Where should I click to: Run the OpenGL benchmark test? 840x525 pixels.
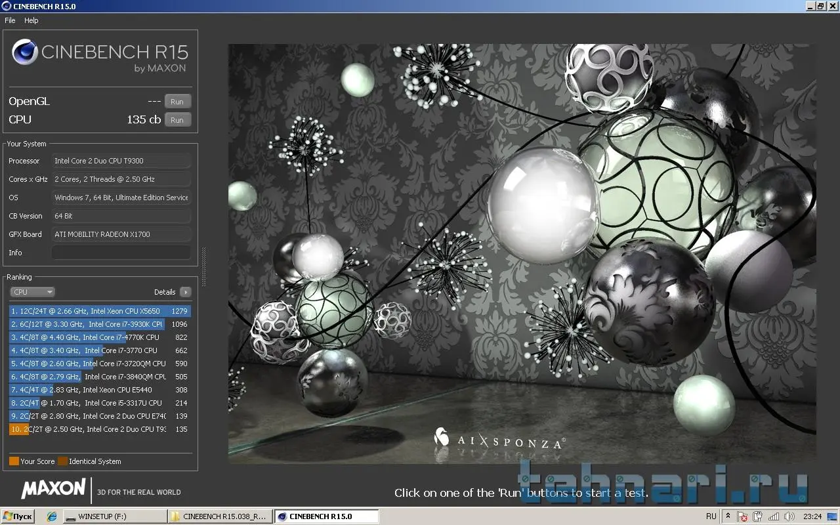177,102
